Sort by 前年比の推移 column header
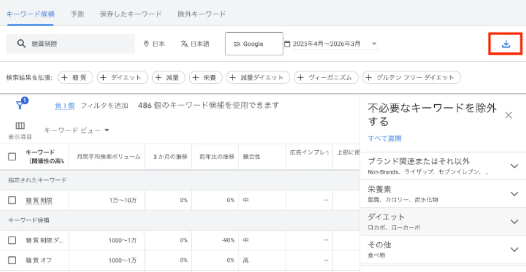526x272 pixels. (x=217, y=157)
